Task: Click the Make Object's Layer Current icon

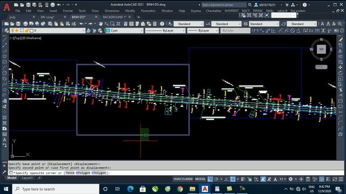Action: (89, 31)
